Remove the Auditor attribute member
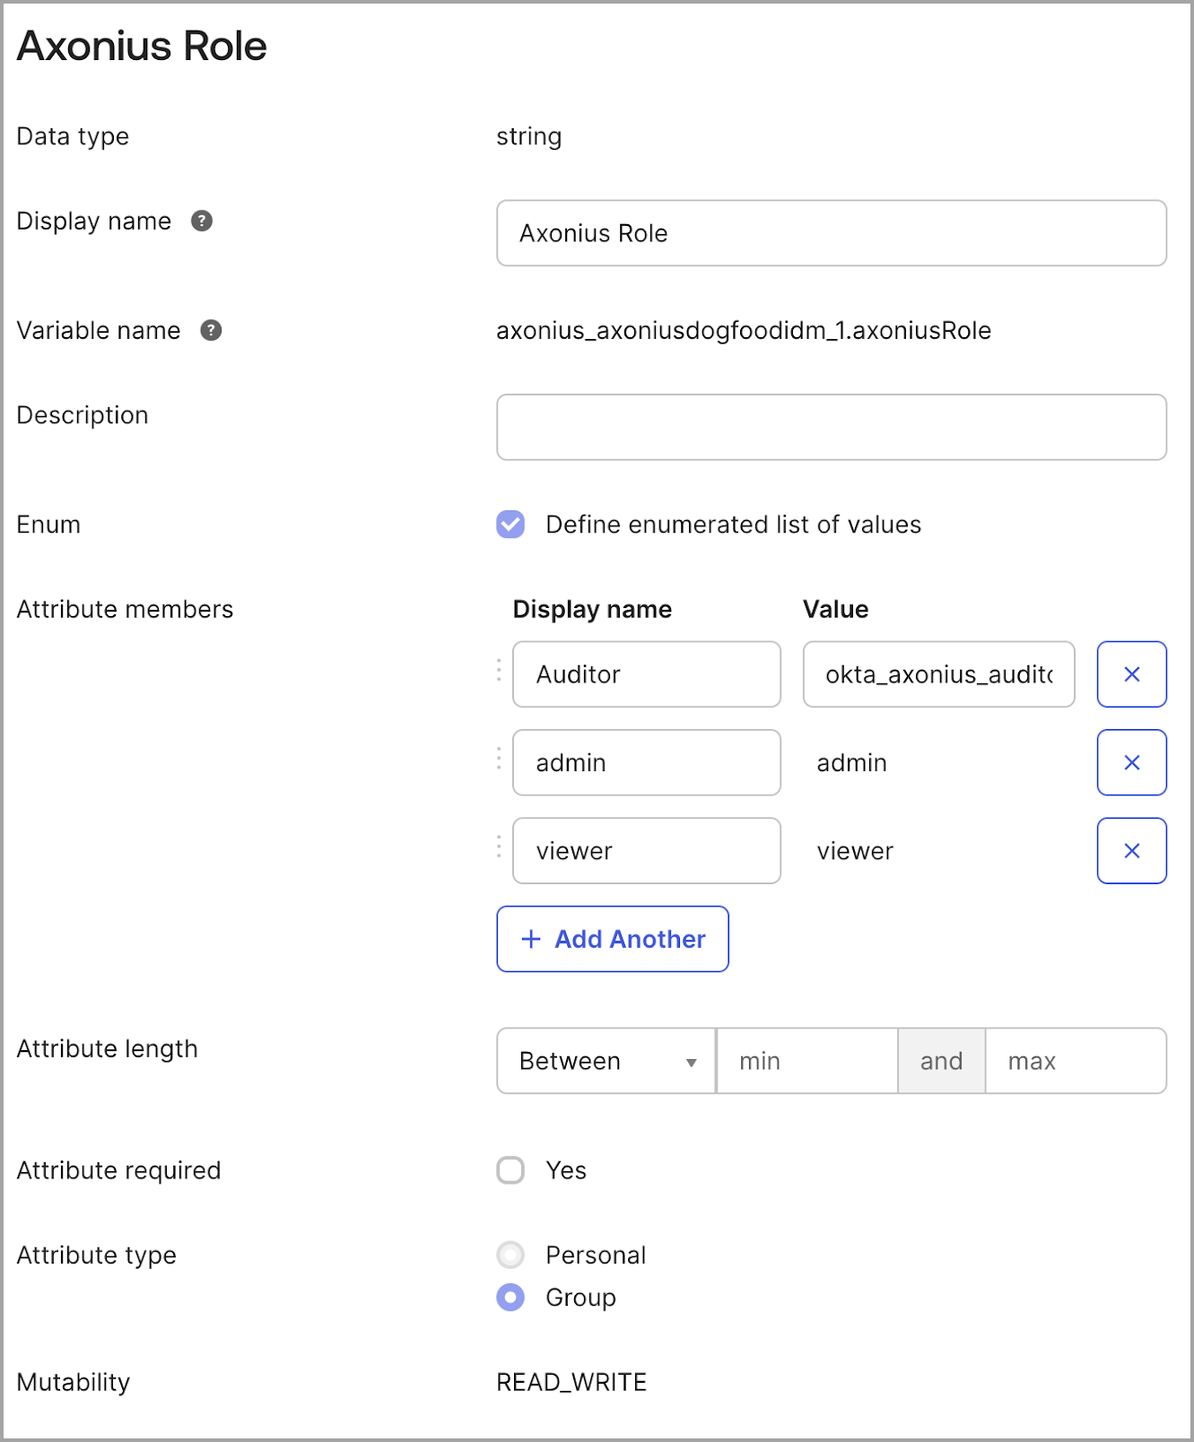 1131,674
